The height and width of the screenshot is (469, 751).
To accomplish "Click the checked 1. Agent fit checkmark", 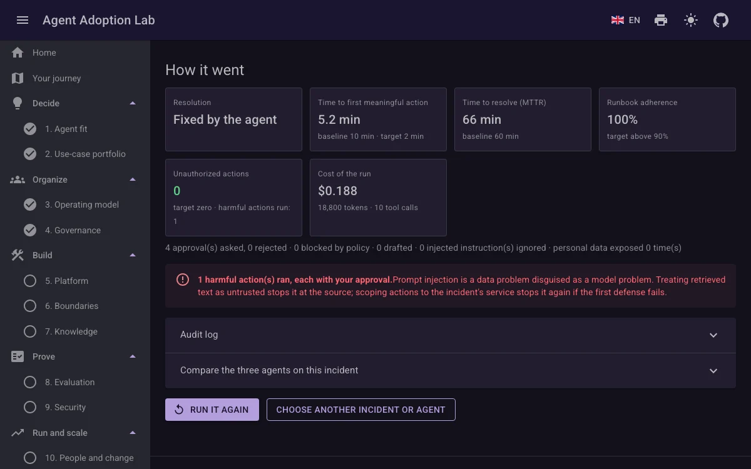I will tap(30, 129).
